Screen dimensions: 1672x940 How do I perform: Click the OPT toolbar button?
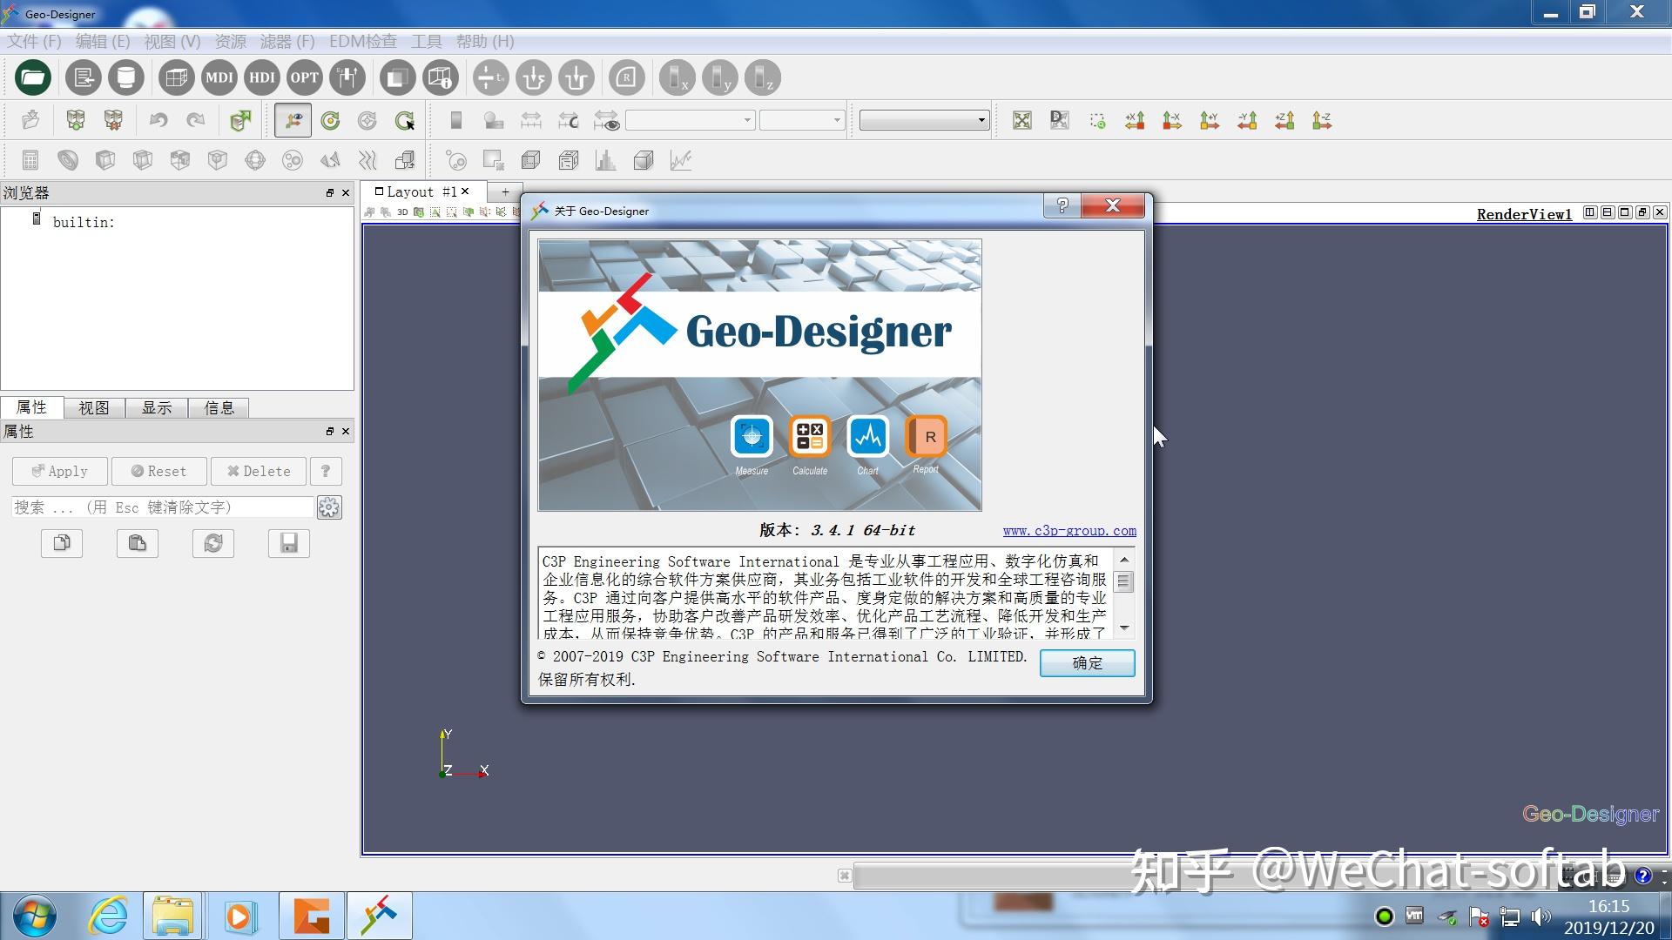coord(304,77)
